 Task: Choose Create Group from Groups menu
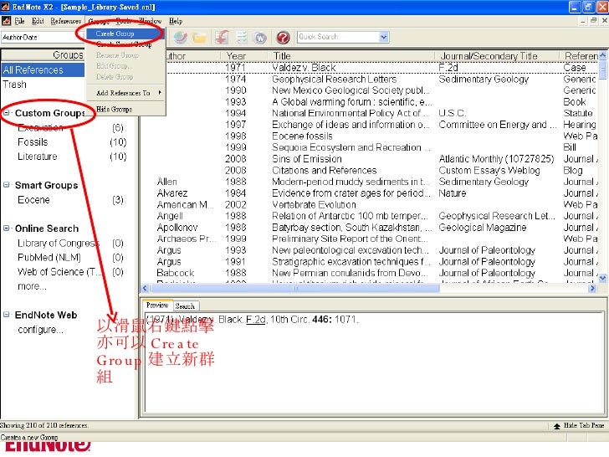[125, 33]
